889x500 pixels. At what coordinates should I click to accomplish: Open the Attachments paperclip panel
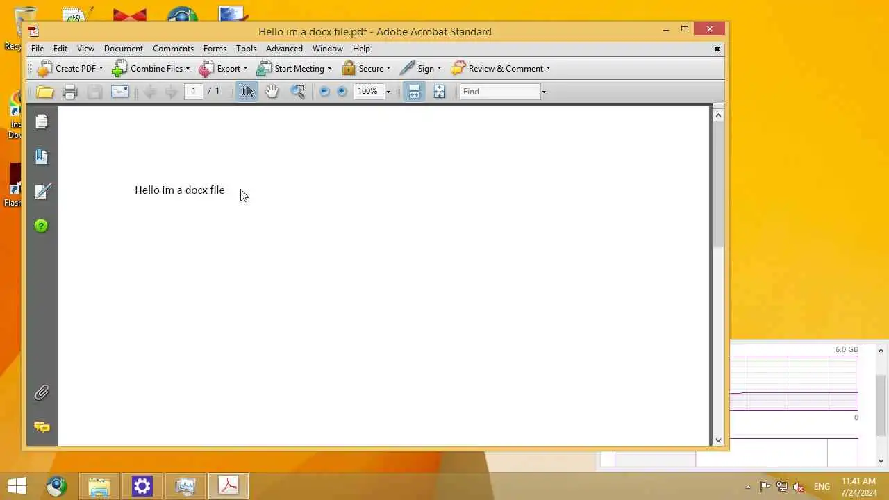(42, 393)
